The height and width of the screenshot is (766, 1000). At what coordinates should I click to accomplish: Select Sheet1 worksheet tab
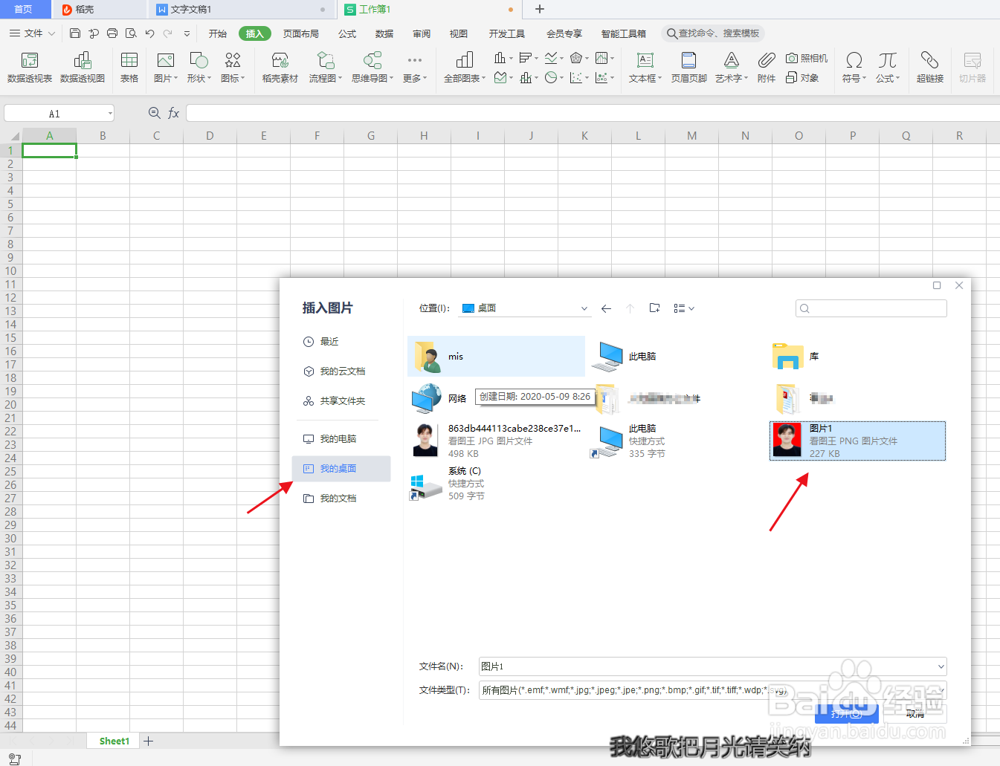(114, 741)
